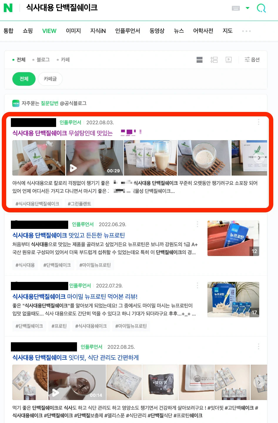This screenshot has height=423, width=278.
Task: Switch to card list view icon
Action: 200,60
